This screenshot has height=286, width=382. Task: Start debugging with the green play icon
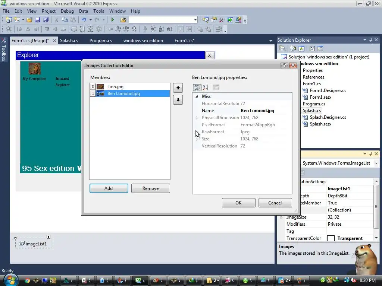pyautogui.click(x=113, y=20)
